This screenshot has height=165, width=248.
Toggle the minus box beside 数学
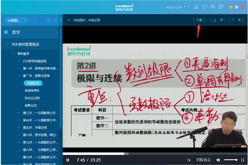[x=6, y=32]
